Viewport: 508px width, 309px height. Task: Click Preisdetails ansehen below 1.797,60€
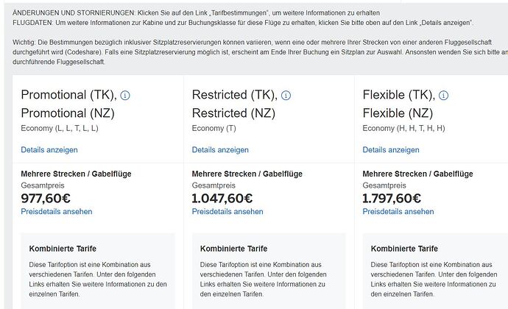pyautogui.click(x=398, y=212)
